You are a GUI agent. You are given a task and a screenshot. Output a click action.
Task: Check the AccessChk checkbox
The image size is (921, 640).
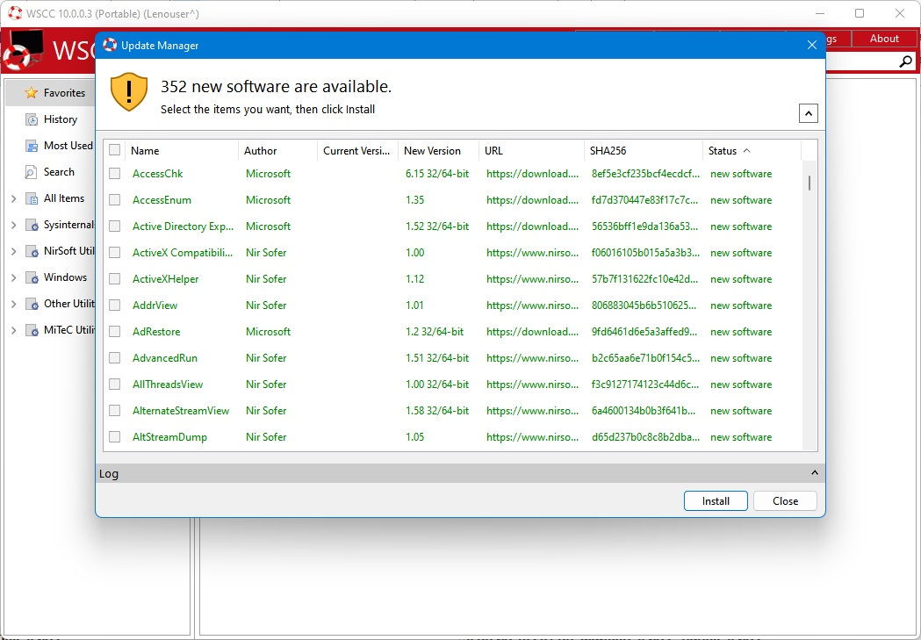pyautogui.click(x=114, y=174)
